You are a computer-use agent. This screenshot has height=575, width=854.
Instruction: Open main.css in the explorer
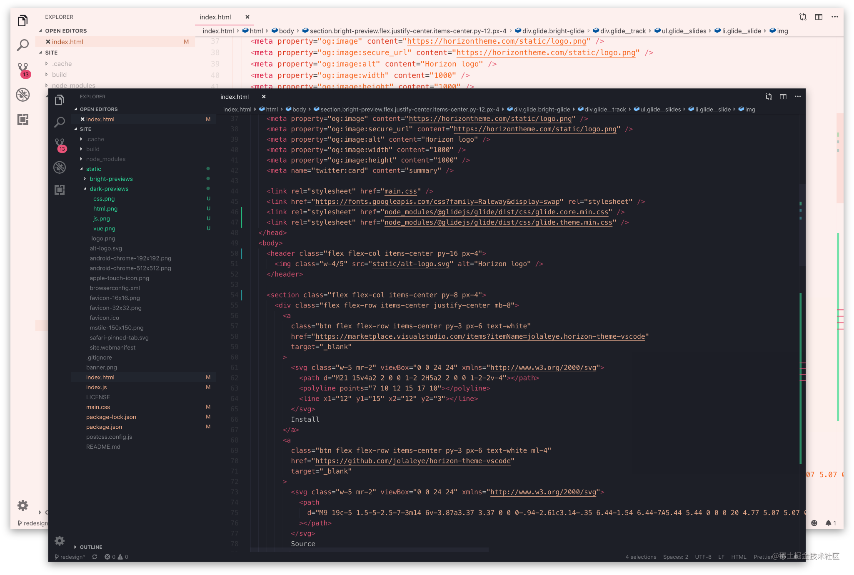click(98, 407)
